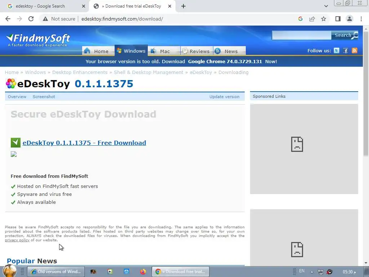Screen dimensions: 369x277
Task: Click the FindMySoft logo
Action: click(x=38, y=40)
